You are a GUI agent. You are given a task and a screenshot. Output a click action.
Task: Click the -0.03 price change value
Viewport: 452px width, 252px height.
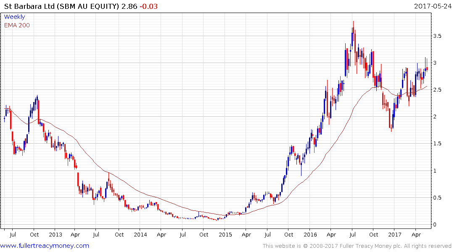point(149,6)
